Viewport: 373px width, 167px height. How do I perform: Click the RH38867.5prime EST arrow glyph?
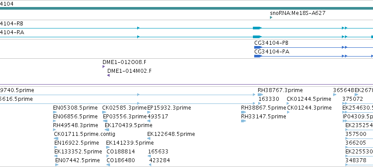coord(244,112)
